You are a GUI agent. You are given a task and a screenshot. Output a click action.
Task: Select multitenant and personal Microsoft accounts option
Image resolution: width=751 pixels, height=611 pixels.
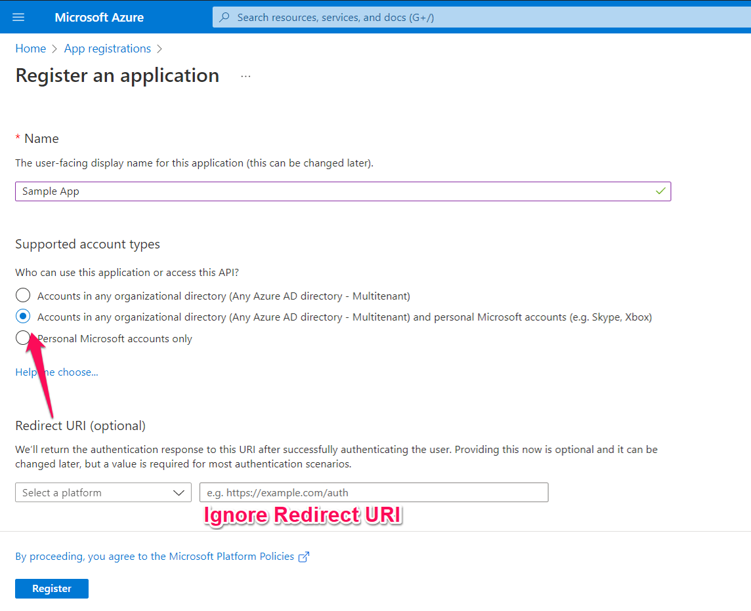(23, 317)
